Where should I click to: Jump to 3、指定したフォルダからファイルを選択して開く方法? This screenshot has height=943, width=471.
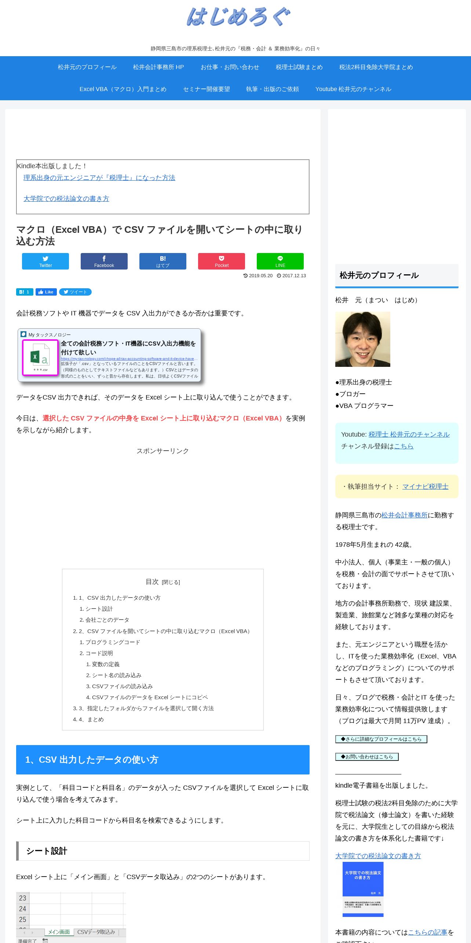point(146,708)
